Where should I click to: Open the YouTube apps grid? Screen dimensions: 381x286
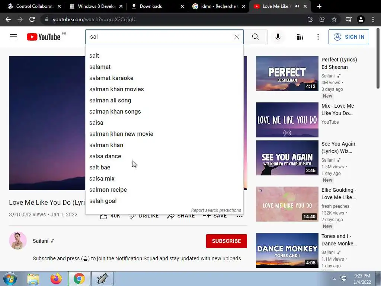300,37
